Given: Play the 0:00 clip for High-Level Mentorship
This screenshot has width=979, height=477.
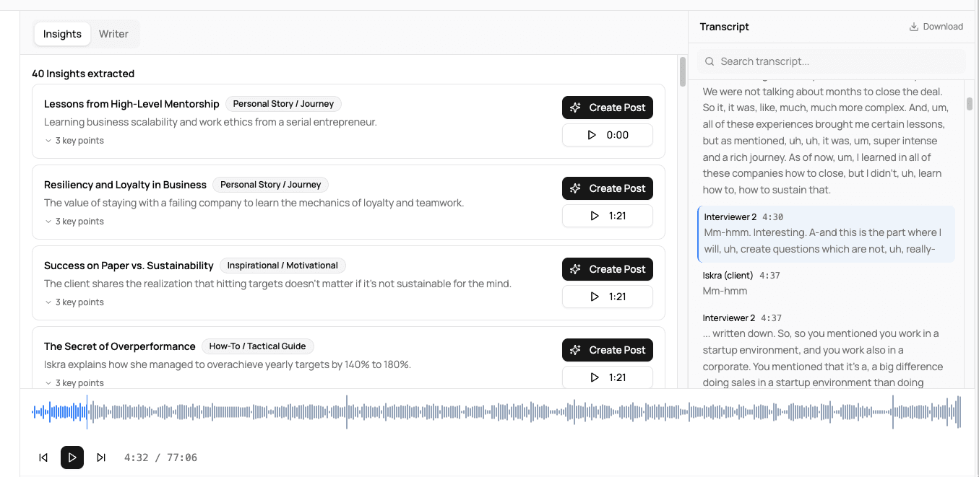Looking at the screenshot, I should point(608,135).
